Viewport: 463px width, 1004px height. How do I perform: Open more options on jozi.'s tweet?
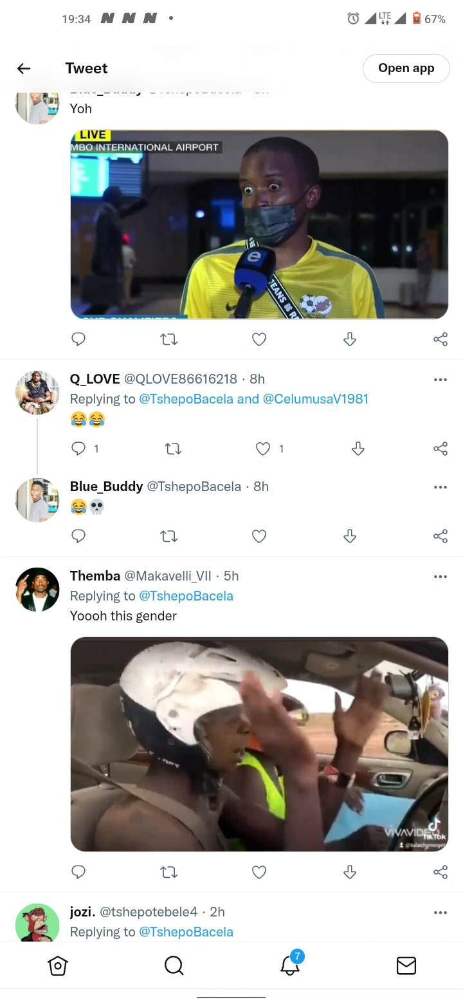tap(440, 913)
